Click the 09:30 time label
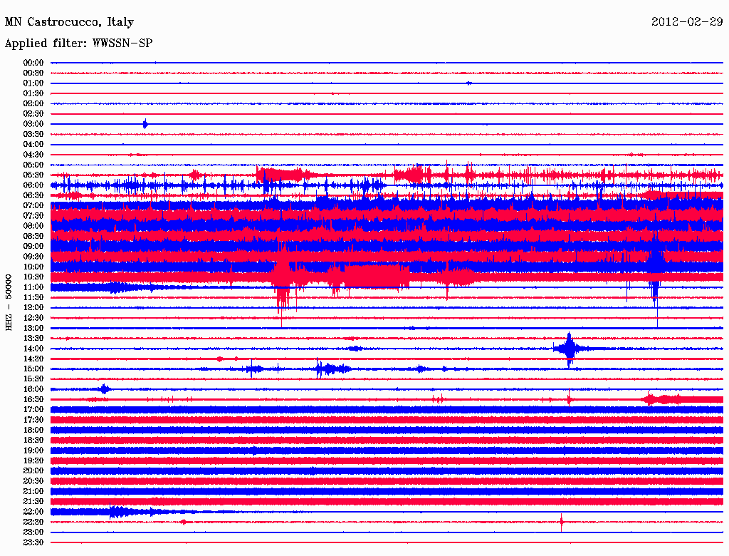Screen dimensions: 729x556 [x=33, y=257]
